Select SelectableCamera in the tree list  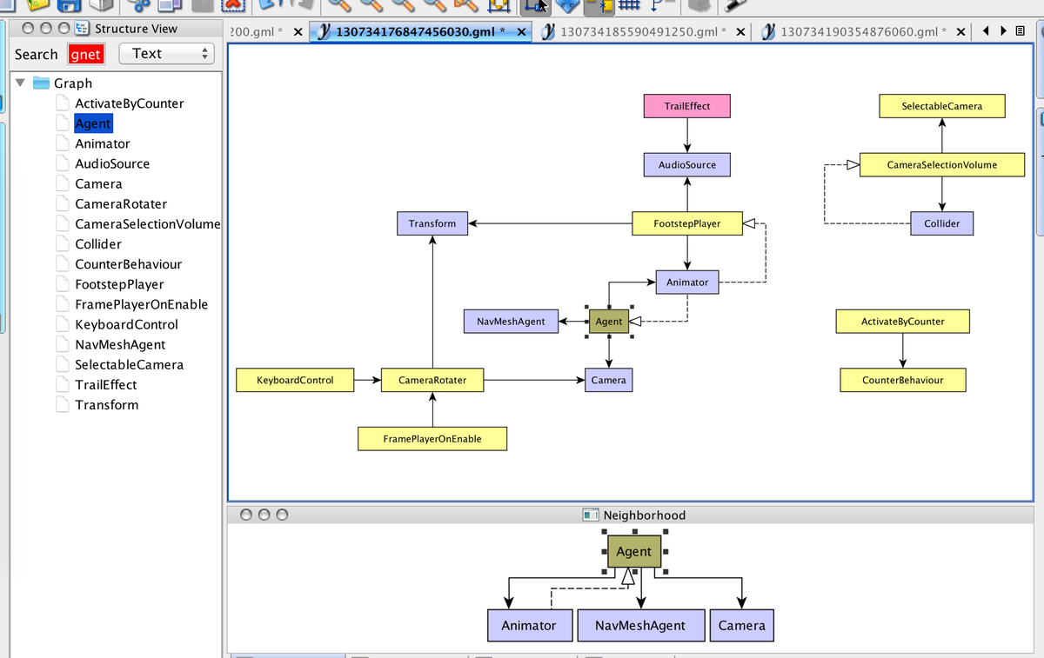(129, 364)
